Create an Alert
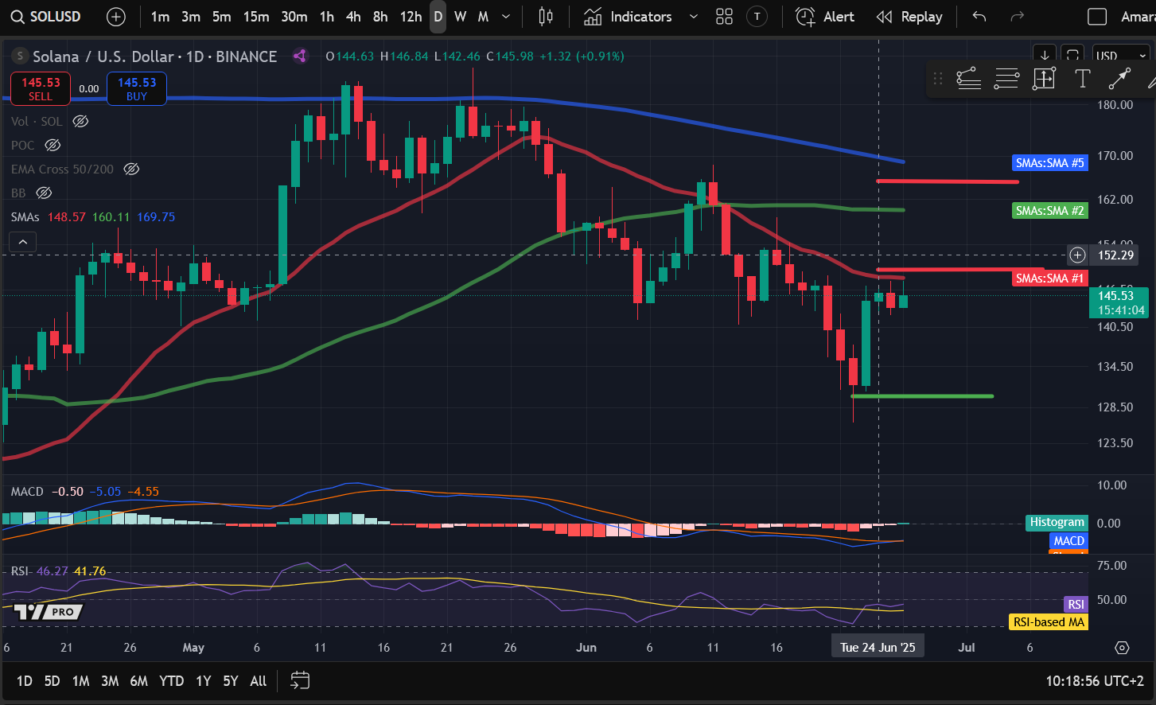 (825, 17)
